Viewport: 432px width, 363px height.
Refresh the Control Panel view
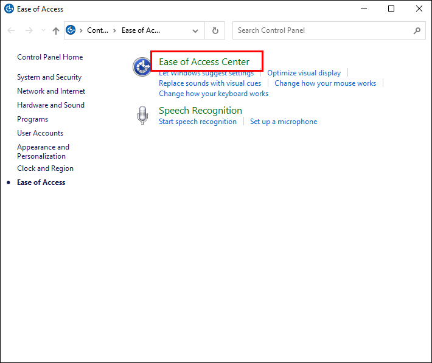(215, 30)
